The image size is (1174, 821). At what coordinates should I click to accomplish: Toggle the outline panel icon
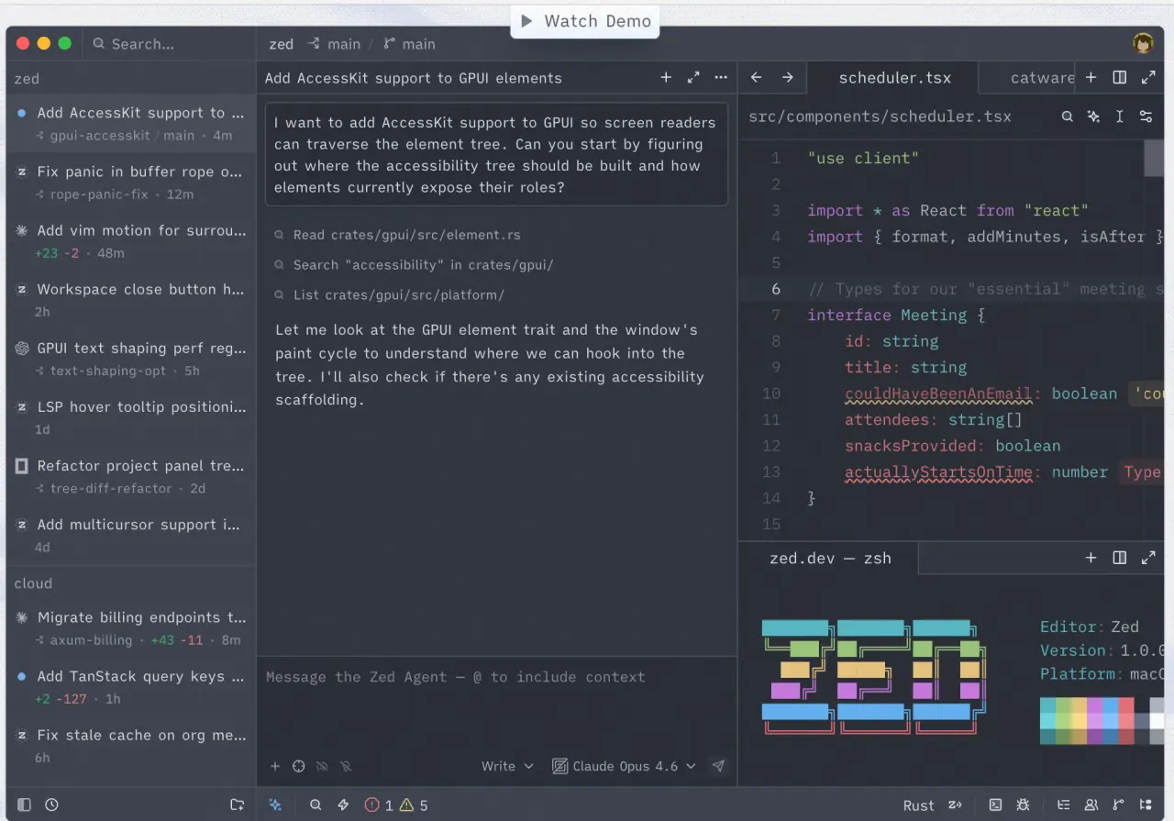pos(1064,804)
